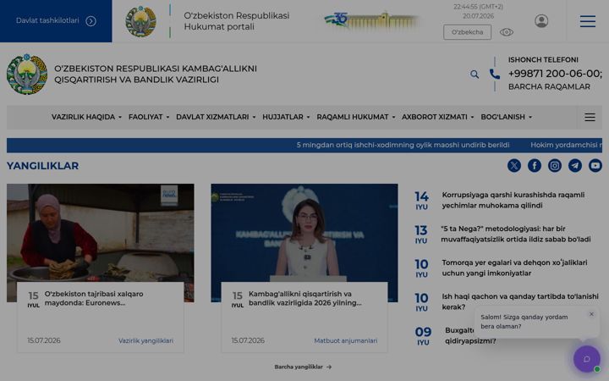Open the navigation bar hamburger icon
This screenshot has width=609, height=381.
pyautogui.click(x=590, y=117)
